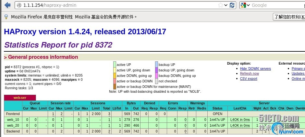Click the Session rate column header

tap(60, 103)
